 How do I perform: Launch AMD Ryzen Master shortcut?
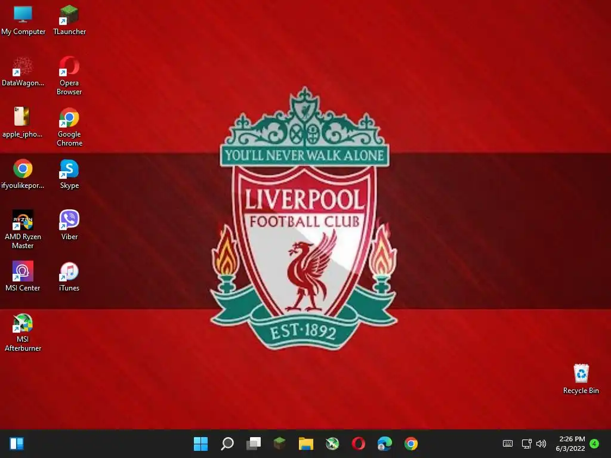[x=23, y=230]
